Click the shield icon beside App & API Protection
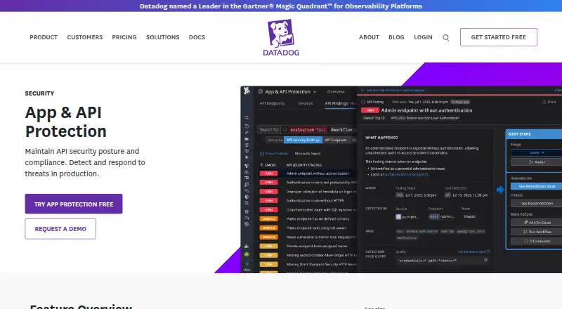Viewport: 562px width, 309px height. click(x=261, y=92)
